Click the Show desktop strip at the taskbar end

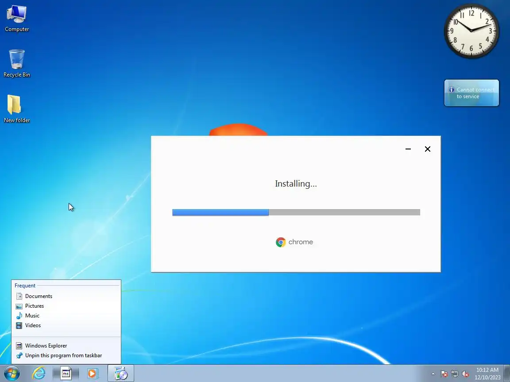(x=507, y=373)
